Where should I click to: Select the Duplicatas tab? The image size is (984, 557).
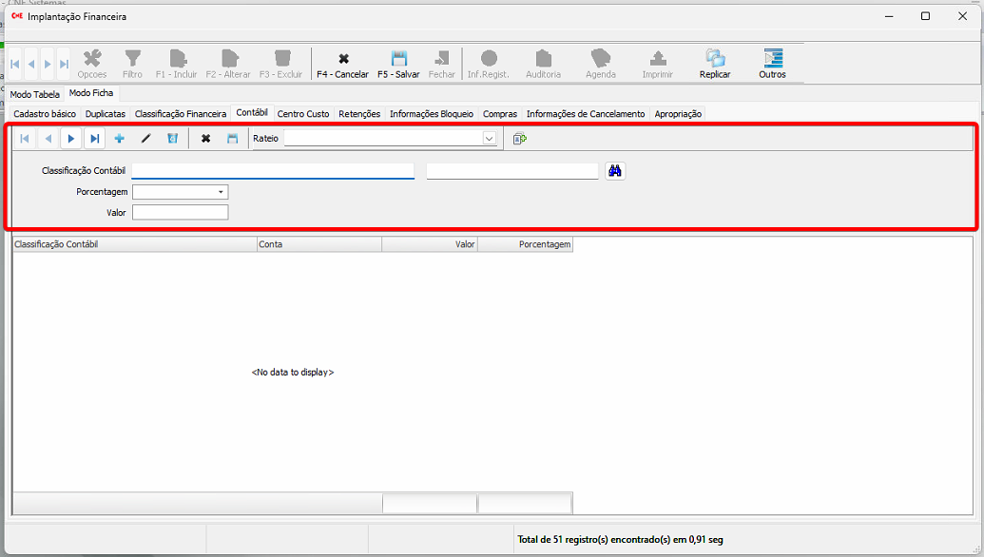coord(105,114)
